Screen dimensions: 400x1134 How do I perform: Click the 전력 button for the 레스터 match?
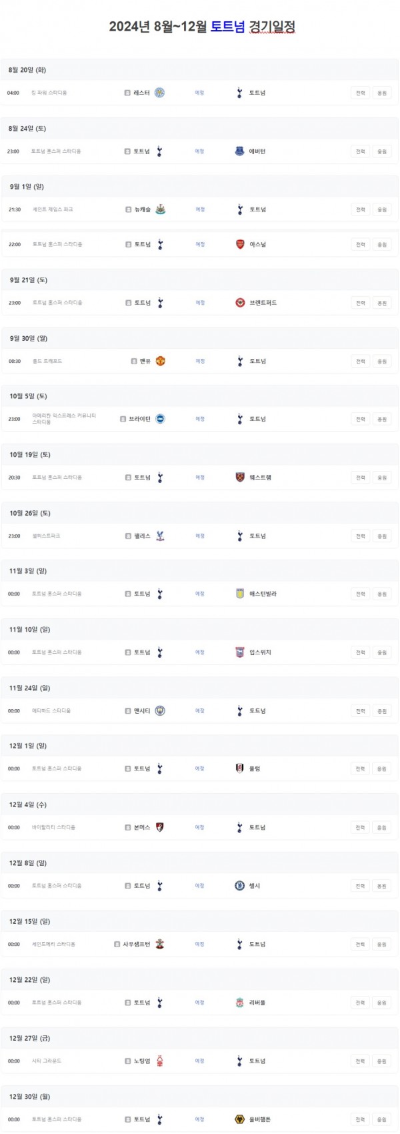(x=361, y=93)
